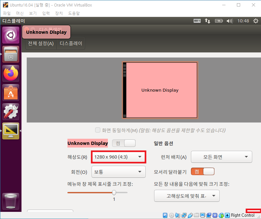Open the 장치 menu
This screenshot has width=261, height=219.
(x=59, y=13)
